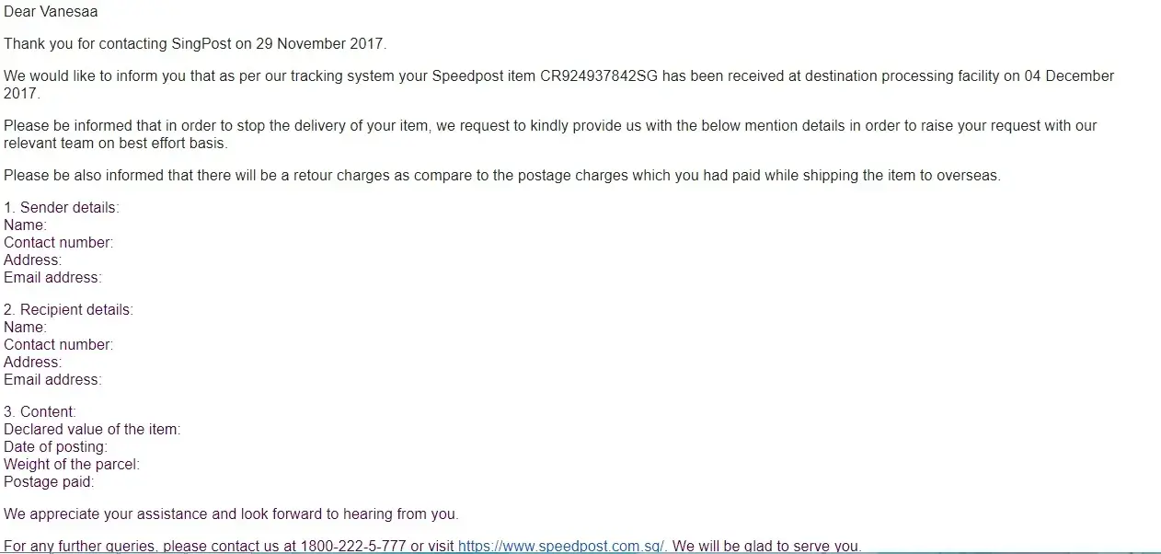1161x554 pixels.
Task: Click the "Declared value of the item:" line
Action: click(x=92, y=430)
